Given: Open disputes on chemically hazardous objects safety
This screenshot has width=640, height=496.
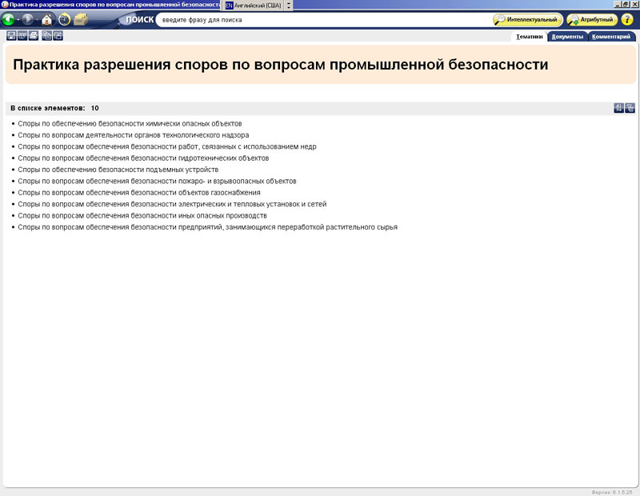Looking at the screenshot, I should pos(130,124).
